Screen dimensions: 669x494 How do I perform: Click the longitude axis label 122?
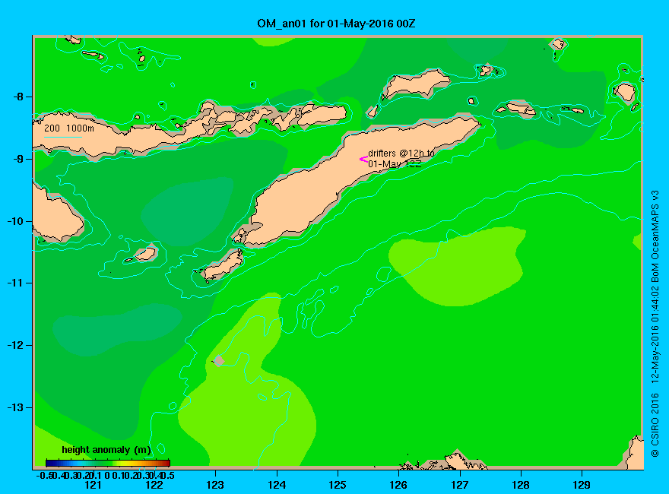click(154, 485)
